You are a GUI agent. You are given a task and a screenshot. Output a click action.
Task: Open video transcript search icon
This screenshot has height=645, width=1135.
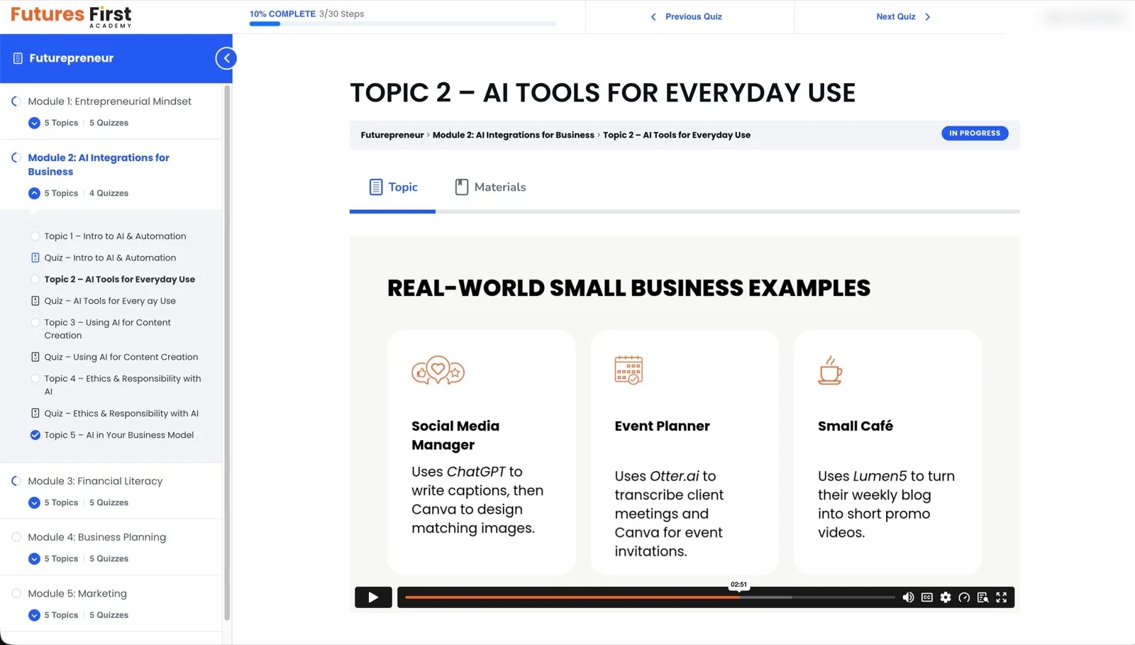coord(982,597)
